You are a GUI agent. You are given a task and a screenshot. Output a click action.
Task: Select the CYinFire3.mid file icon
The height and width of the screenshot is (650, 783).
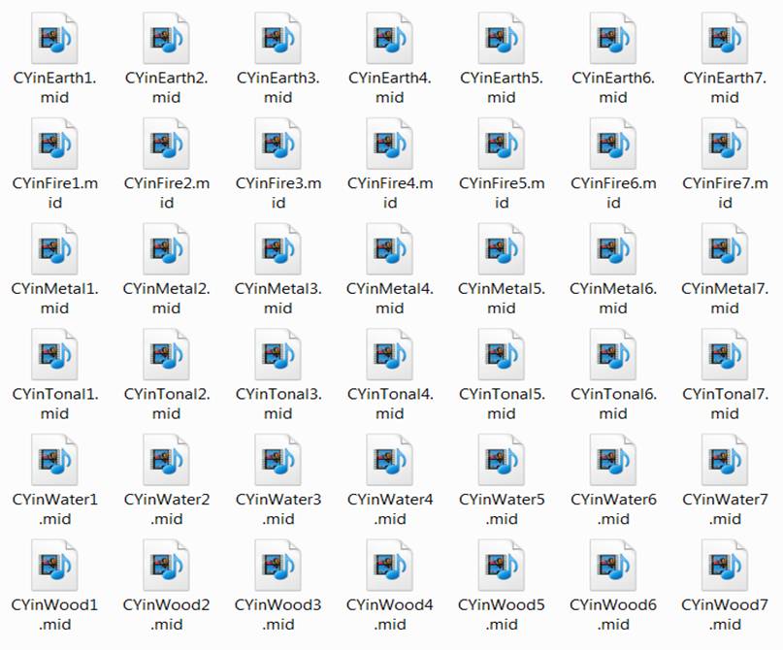tap(277, 144)
